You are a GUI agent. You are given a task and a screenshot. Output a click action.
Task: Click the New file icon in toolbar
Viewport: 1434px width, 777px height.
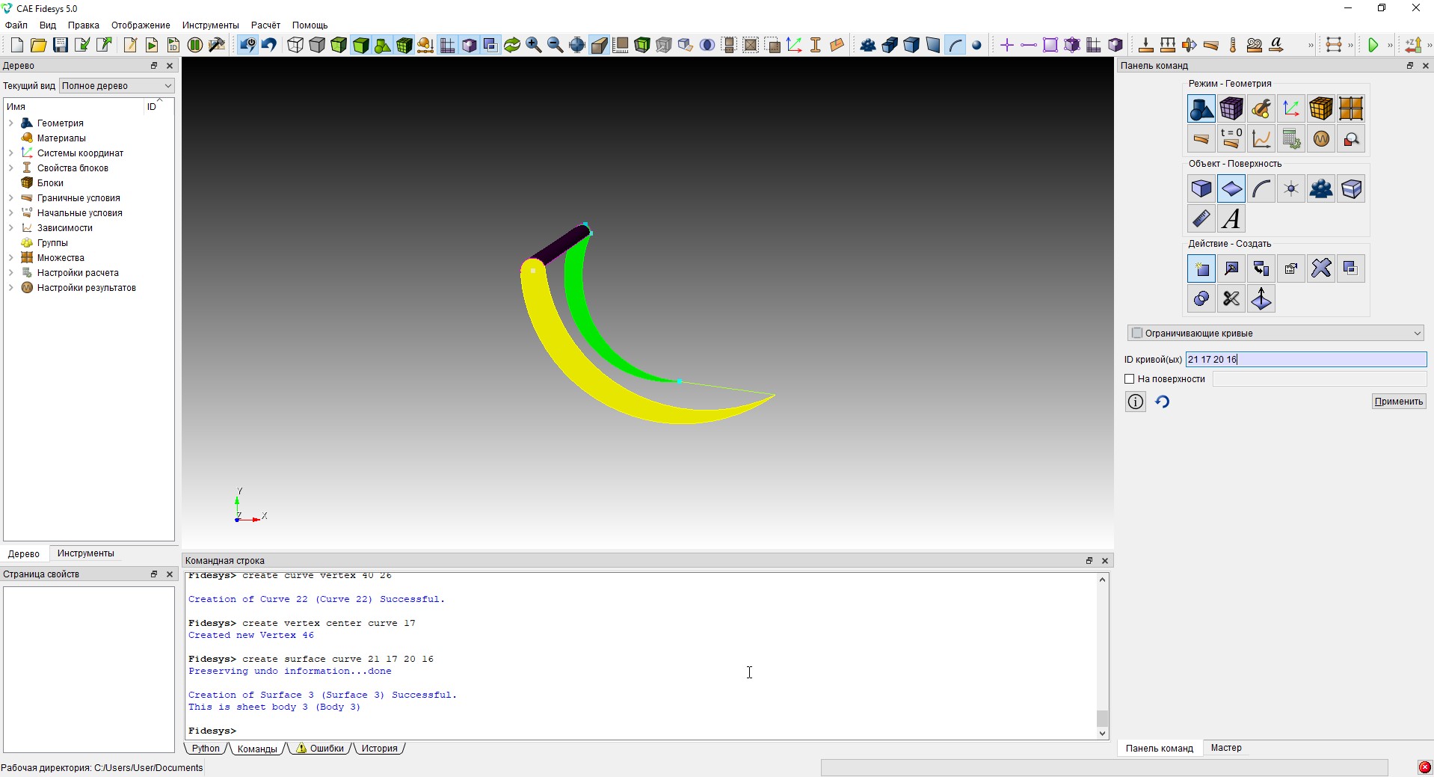pyautogui.click(x=16, y=46)
